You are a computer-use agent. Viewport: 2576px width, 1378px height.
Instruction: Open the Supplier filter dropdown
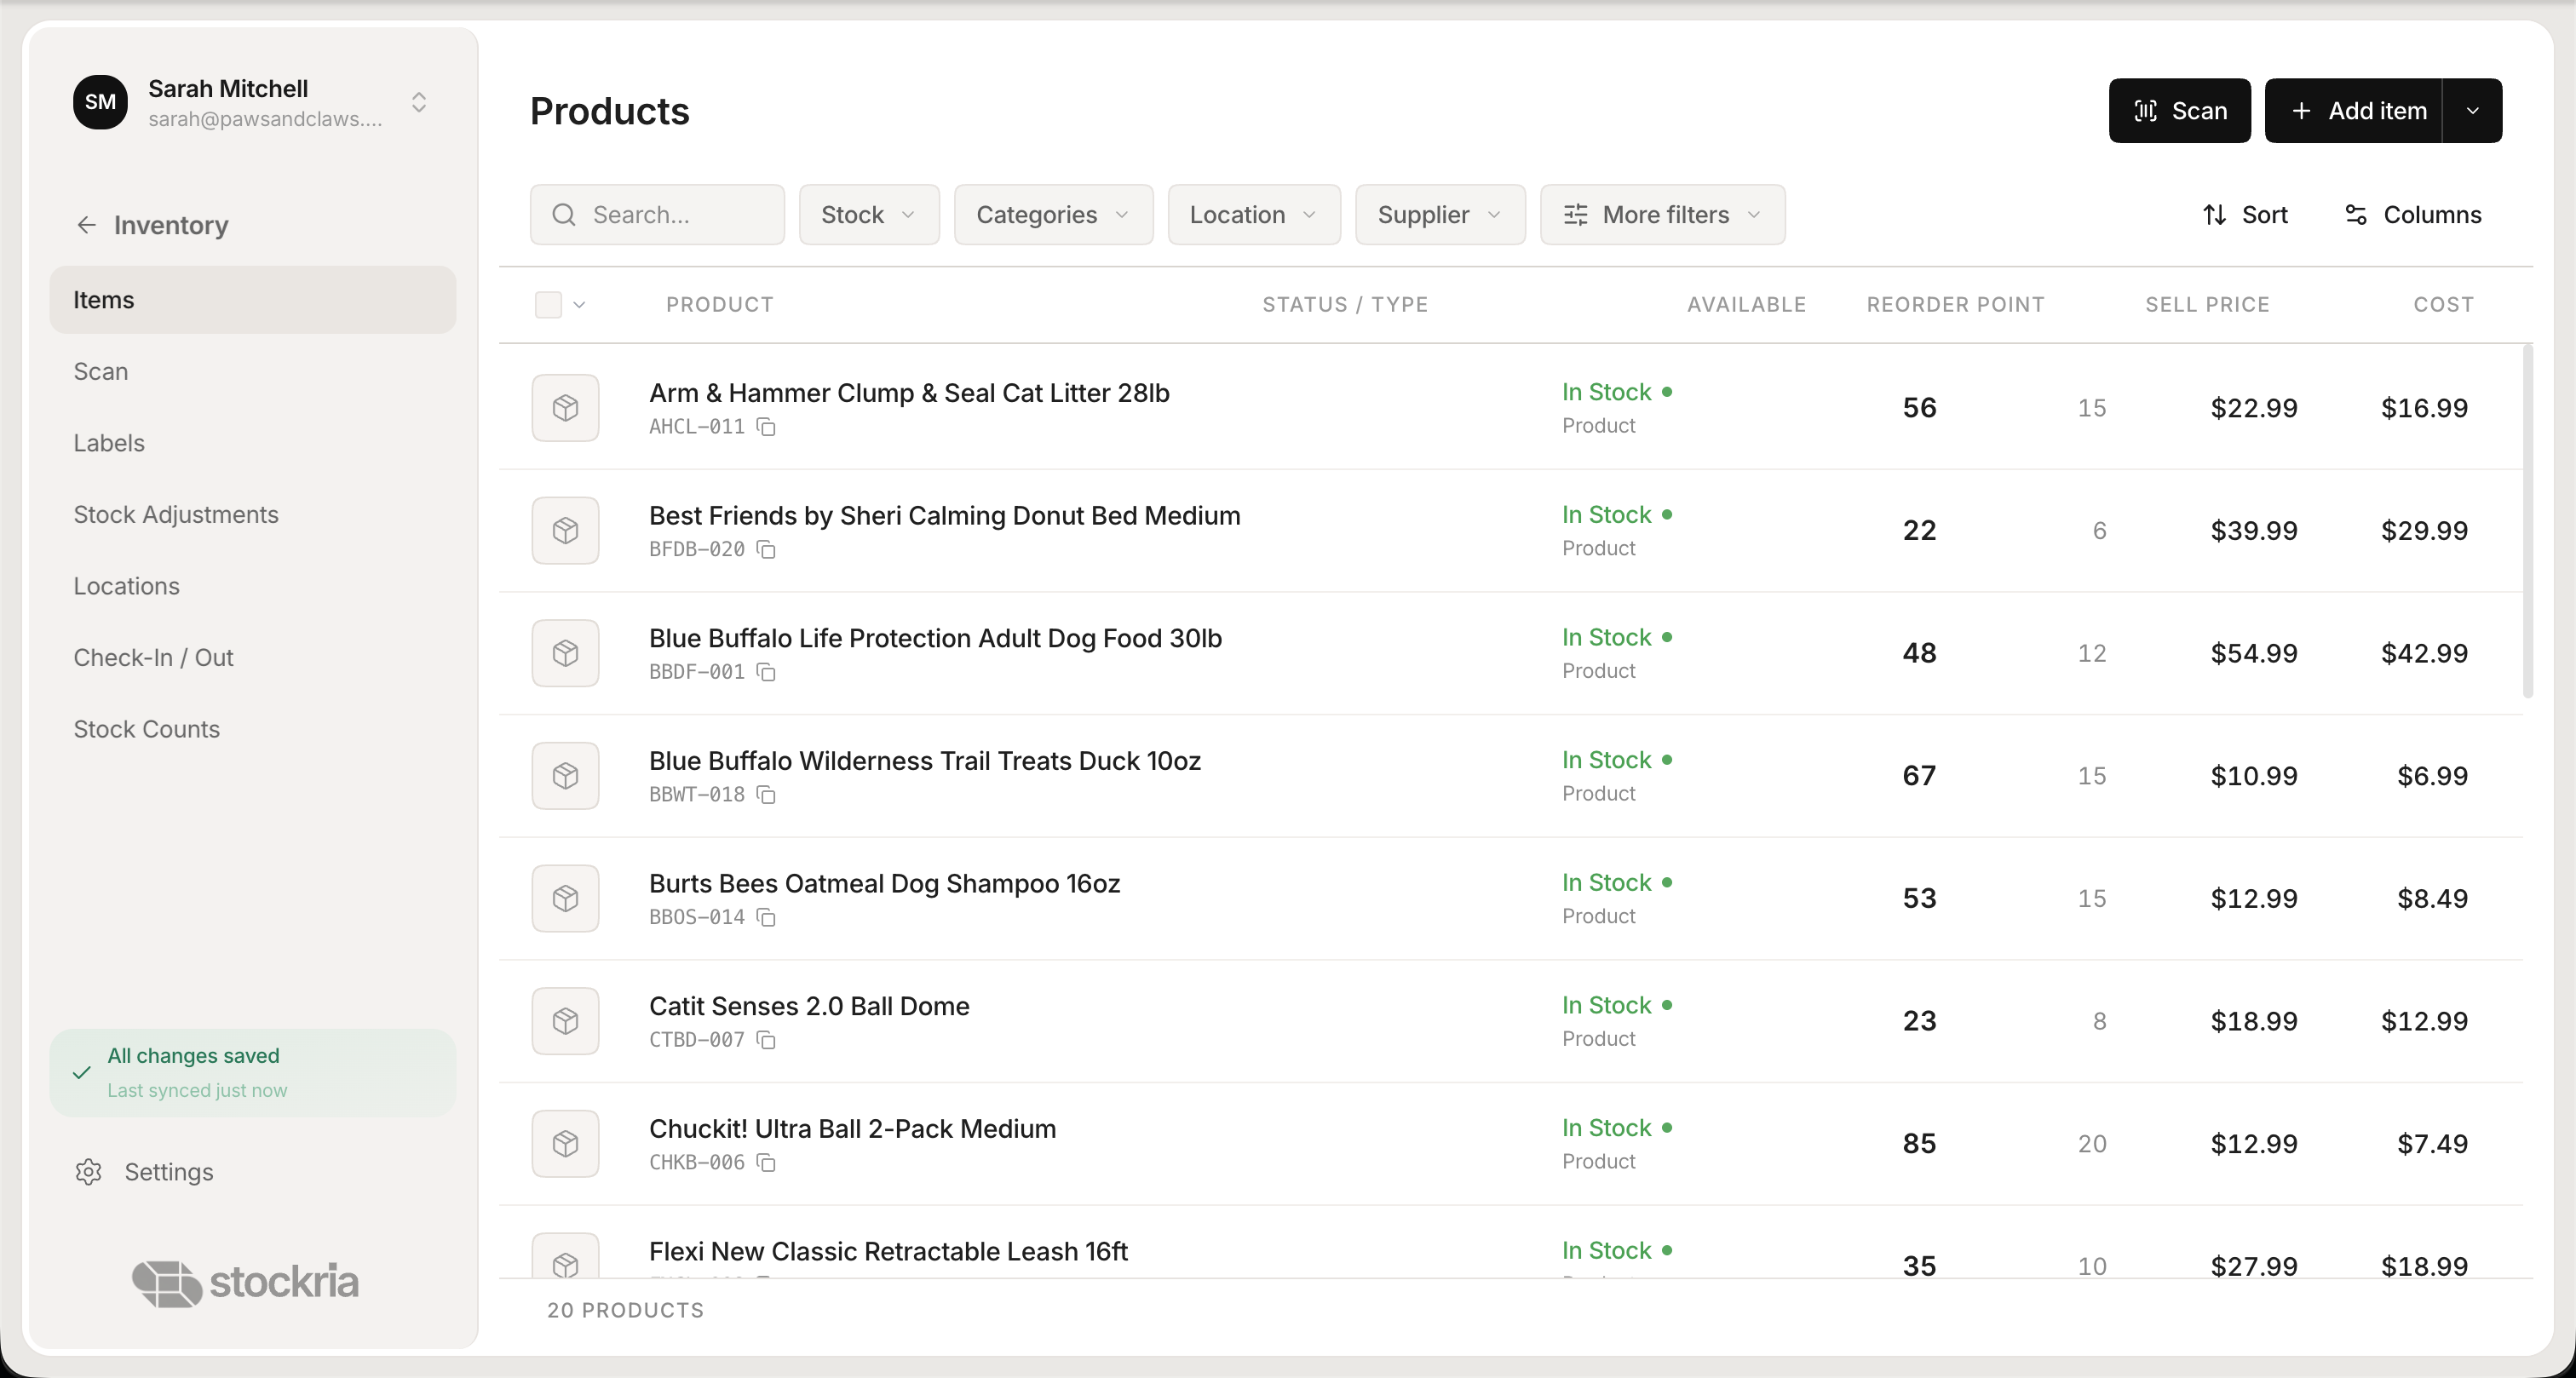coord(1439,214)
